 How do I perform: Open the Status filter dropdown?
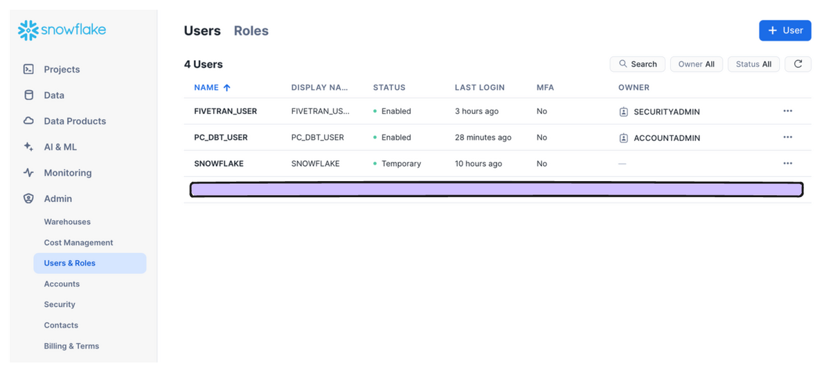coord(753,64)
